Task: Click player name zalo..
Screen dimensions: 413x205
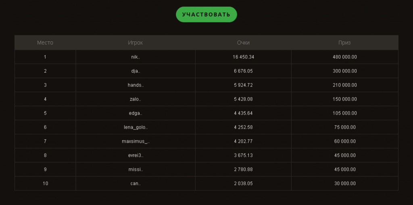Action: tap(136, 99)
